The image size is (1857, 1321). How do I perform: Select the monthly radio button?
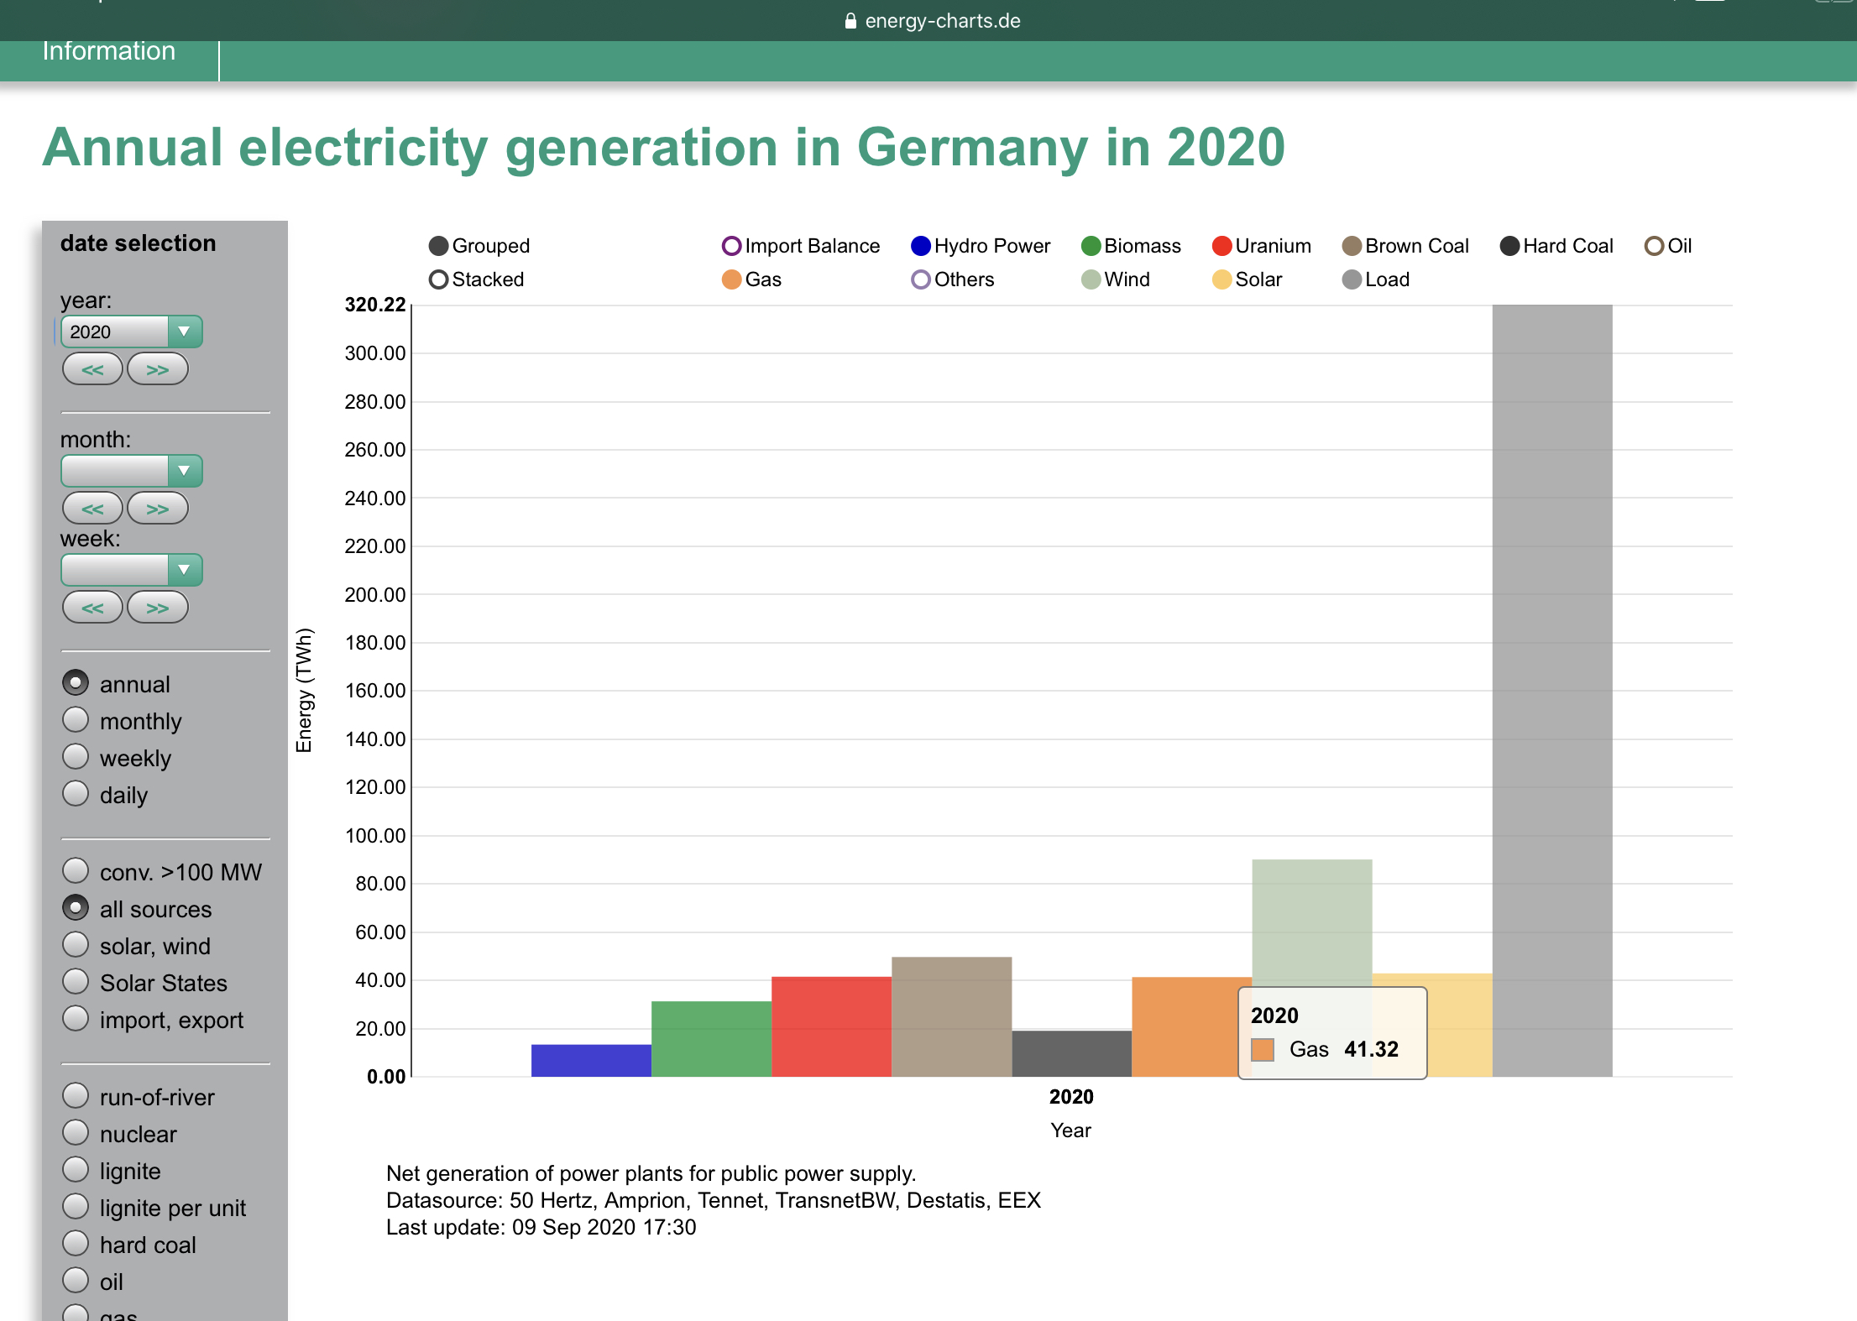[x=76, y=720]
